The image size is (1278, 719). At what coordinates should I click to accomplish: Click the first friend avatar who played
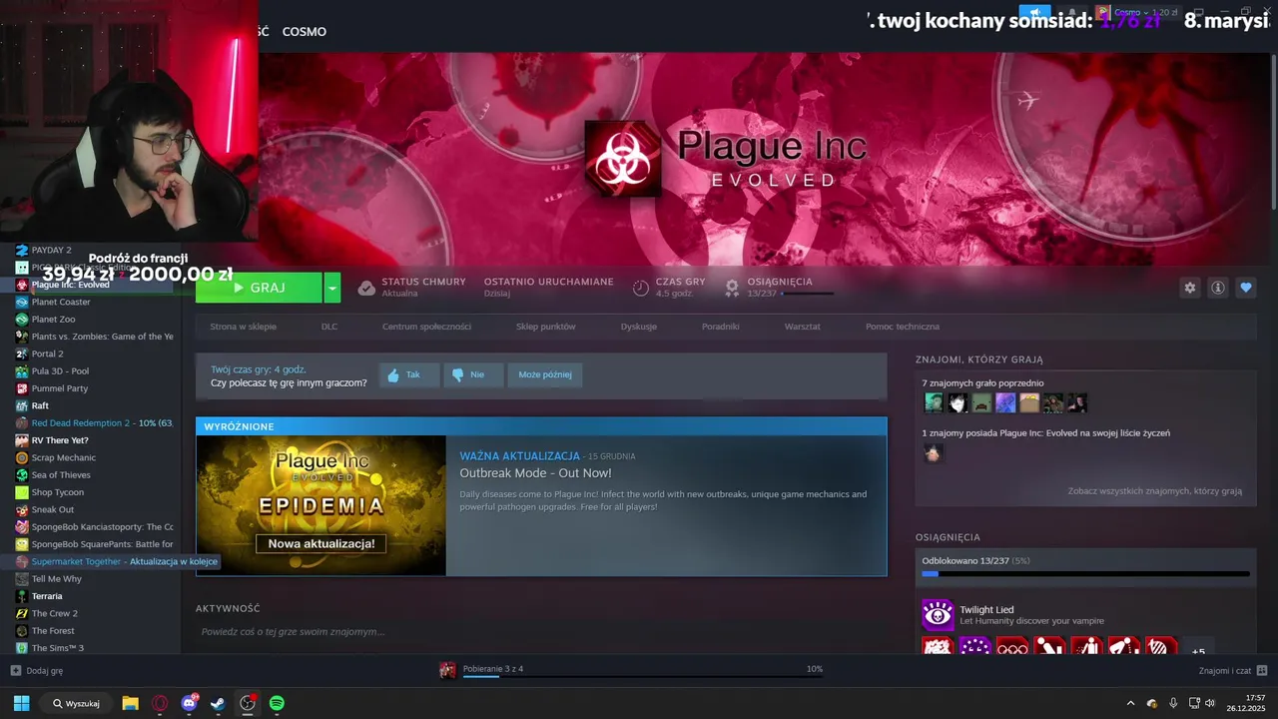point(933,402)
